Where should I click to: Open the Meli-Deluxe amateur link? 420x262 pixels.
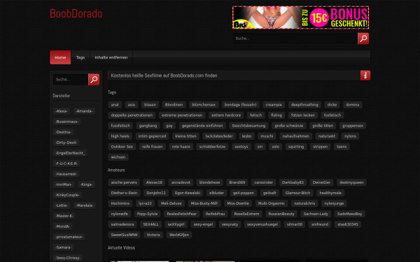[171, 203]
